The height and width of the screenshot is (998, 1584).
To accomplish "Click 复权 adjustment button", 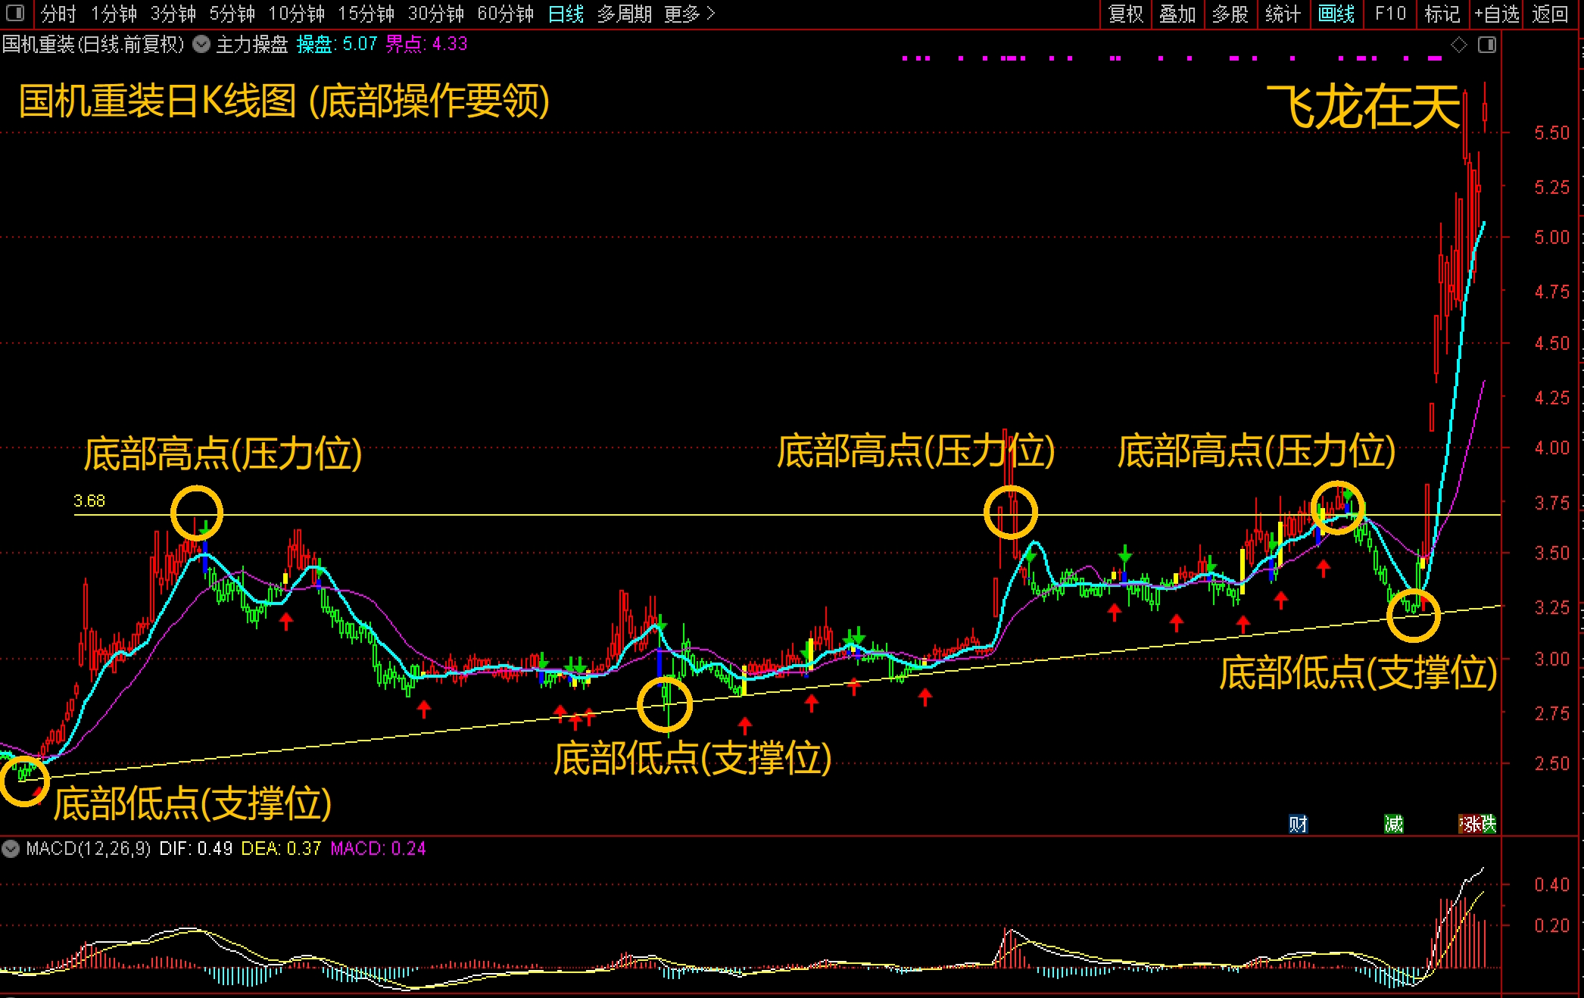I will (x=1125, y=14).
